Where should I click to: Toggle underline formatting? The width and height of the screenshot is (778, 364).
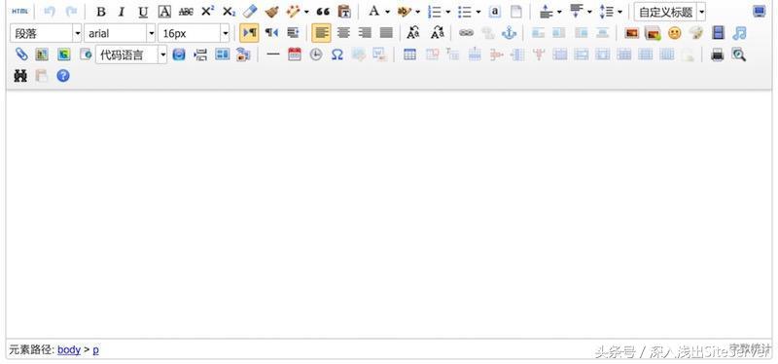143,12
